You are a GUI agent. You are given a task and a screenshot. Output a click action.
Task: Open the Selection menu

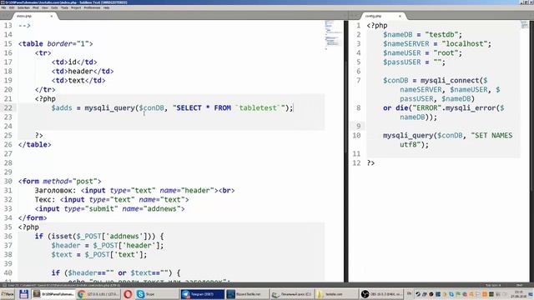(x=23, y=7)
